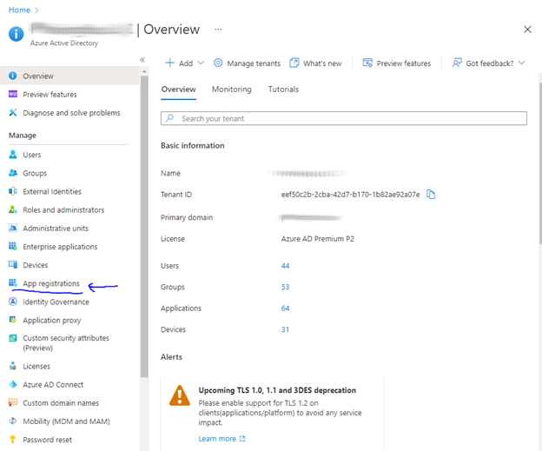542x451 pixels.
Task: Click the Applications count 64 link
Action: coord(285,308)
